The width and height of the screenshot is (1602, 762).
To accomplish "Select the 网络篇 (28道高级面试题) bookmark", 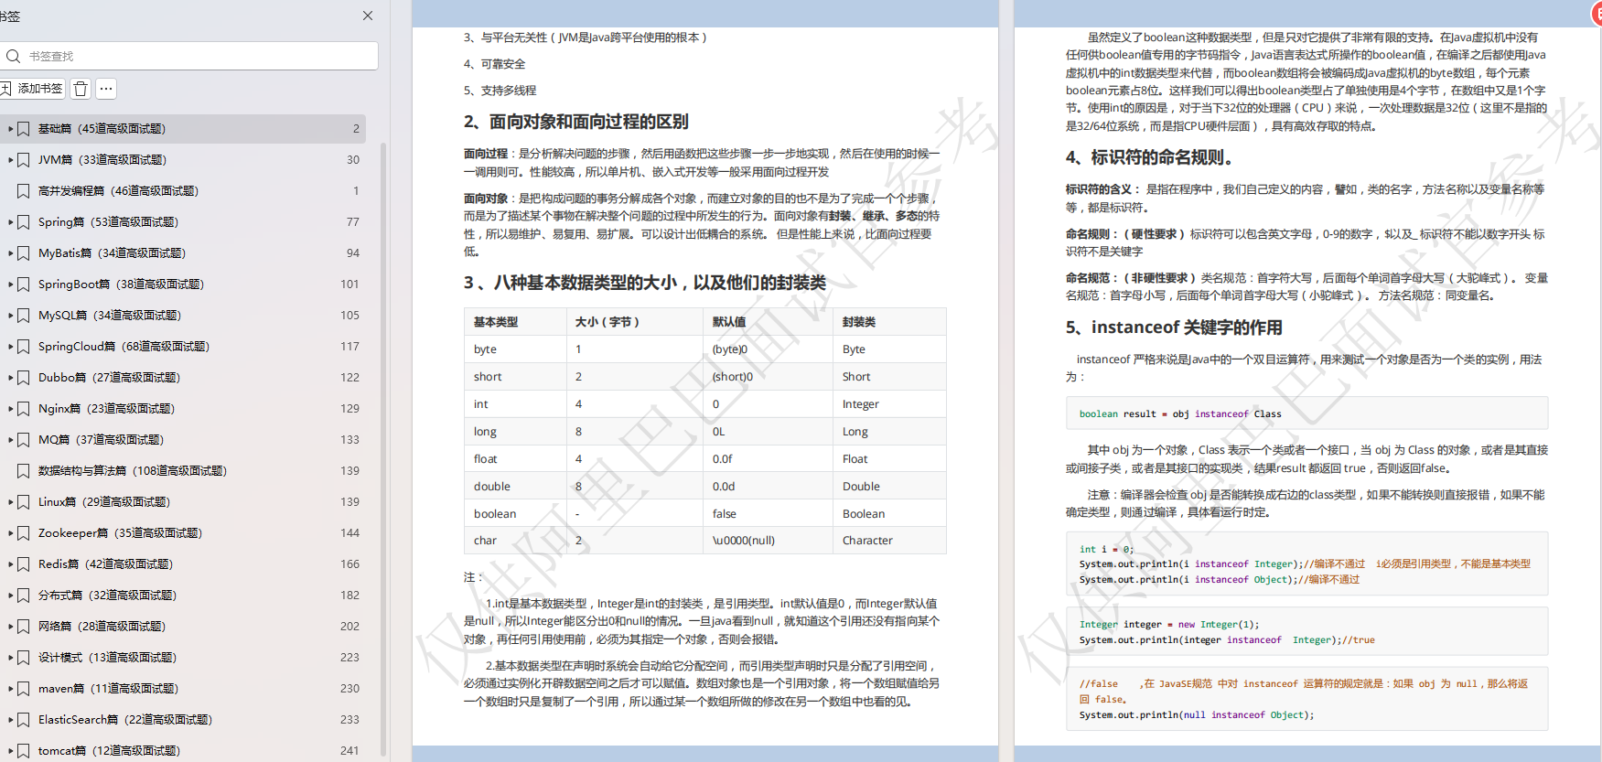I will [102, 627].
